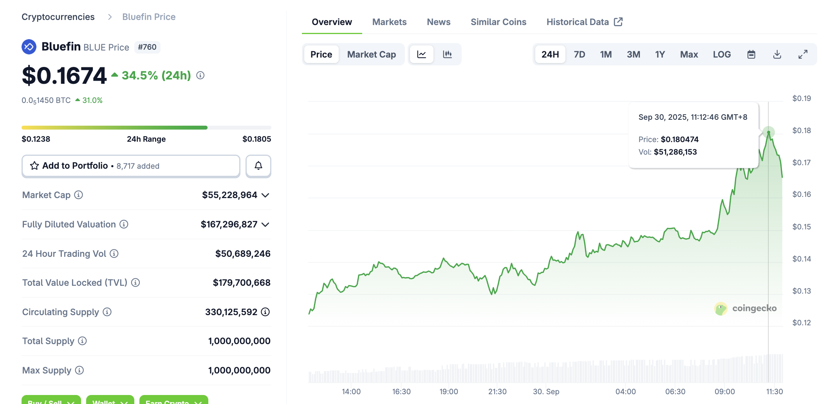The height and width of the screenshot is (404, 827).
Task: Switch the chart to Market Cap
Action: click(x=371, y=54)
